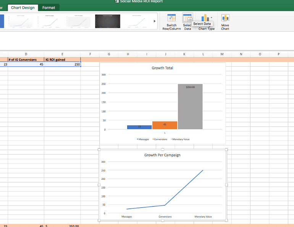Open the Format ribbon tab
This screenshot has width=294, height=227.
point(48,8)
